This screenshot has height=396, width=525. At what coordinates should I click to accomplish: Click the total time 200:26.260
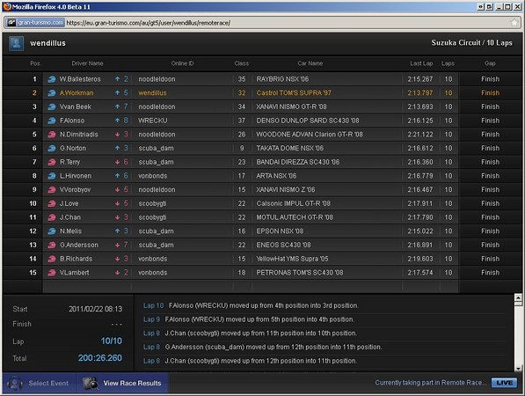(x=99, y=358)
